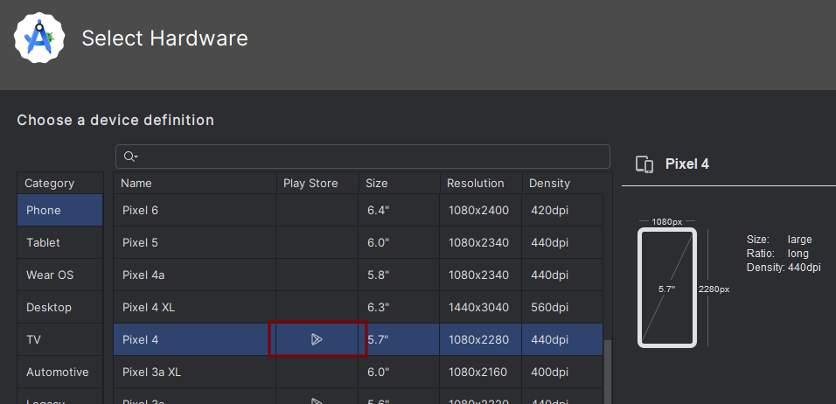
Task: Click the Play Store icon in Pixel 4 row
Action: click(317, 339)
